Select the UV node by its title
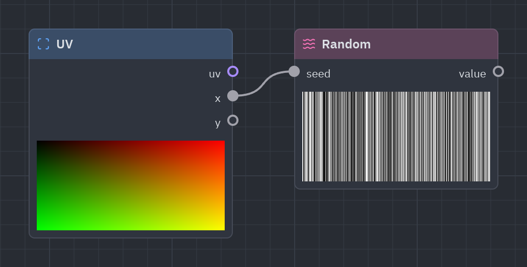 pos(64,44)
